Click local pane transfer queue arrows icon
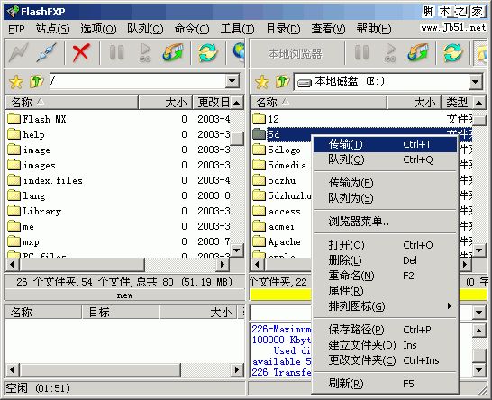The image size is (492, 400). click(418, 53)
